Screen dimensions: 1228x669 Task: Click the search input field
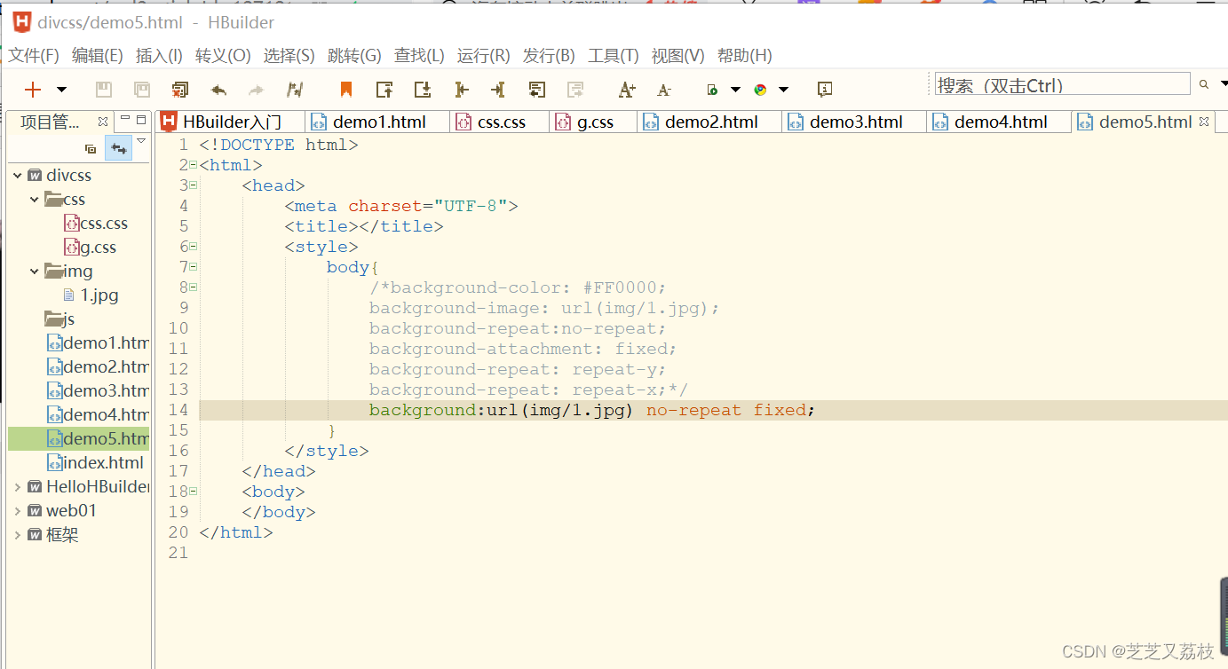click(1062, 84)
